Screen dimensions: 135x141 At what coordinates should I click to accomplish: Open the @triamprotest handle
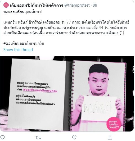[77, 5]
